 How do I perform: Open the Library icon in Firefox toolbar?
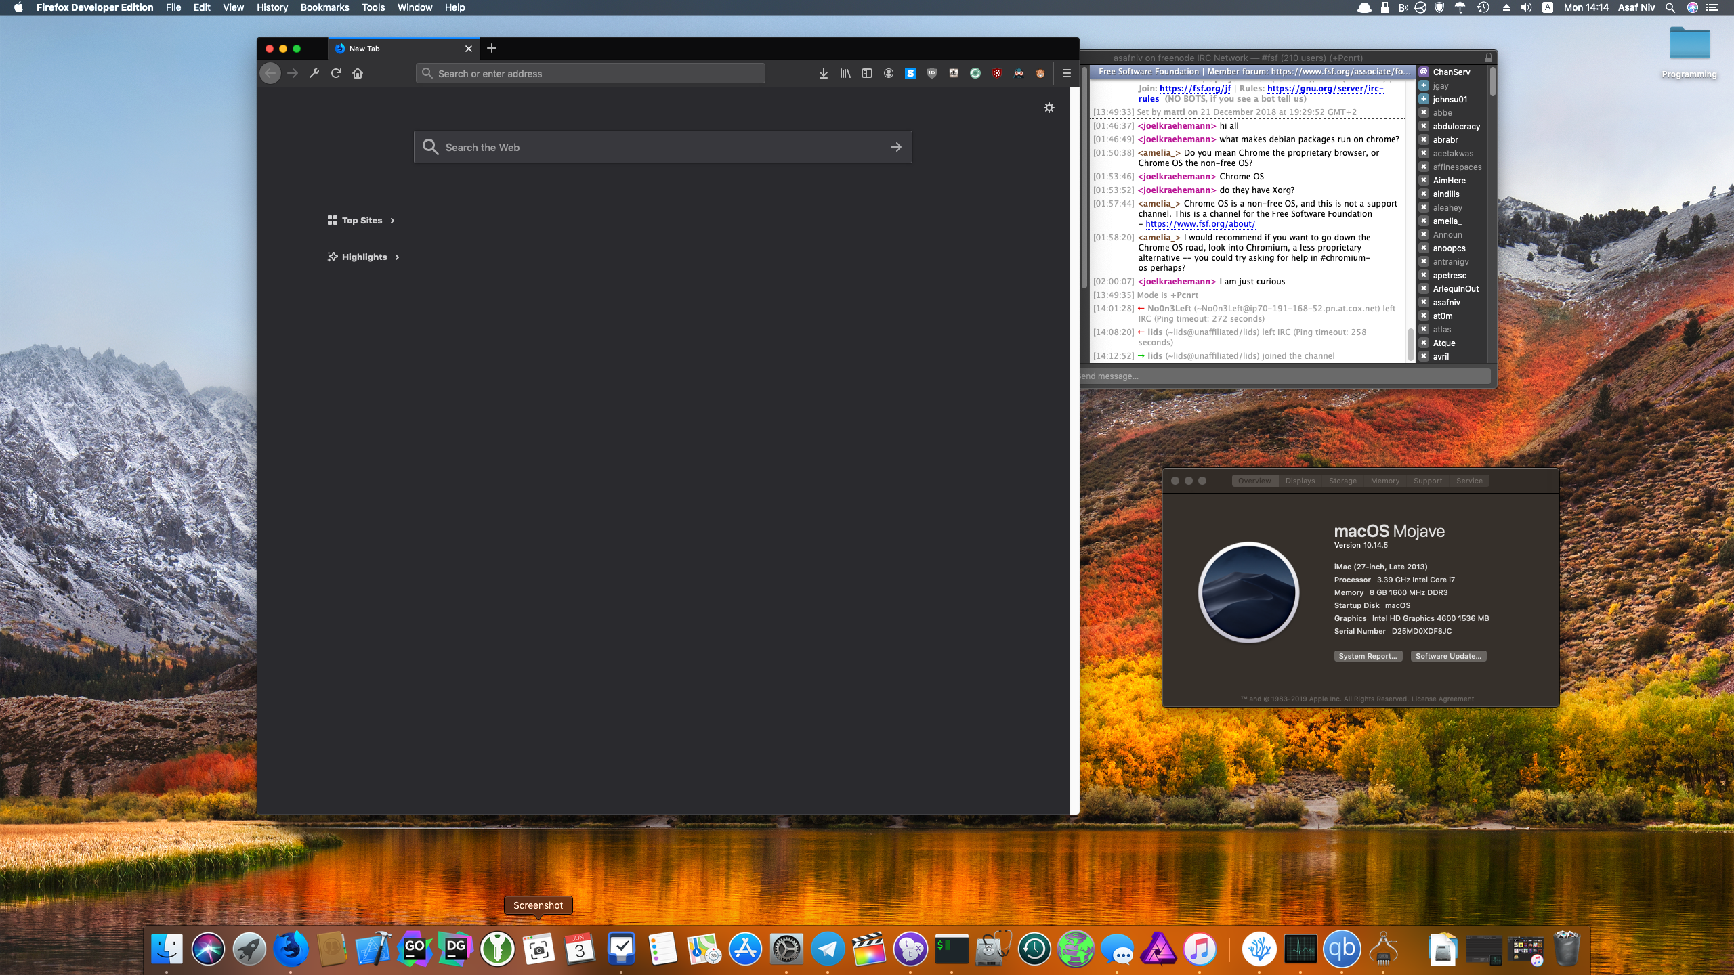point(845,73)
